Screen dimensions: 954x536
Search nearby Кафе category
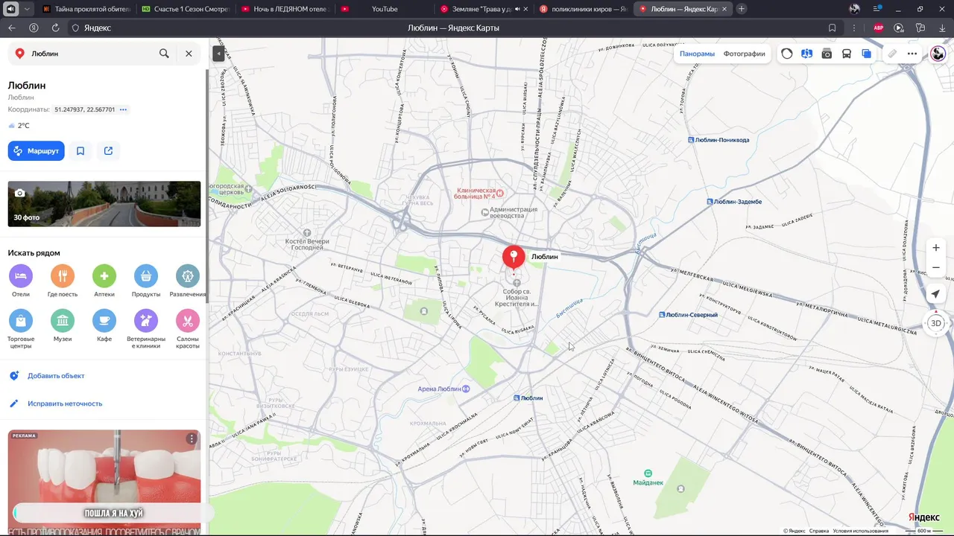point(104,325)
